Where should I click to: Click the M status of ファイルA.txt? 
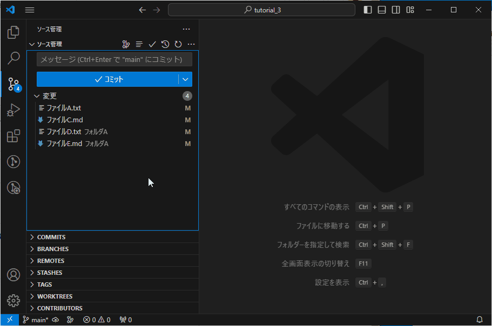click(187, 108)
